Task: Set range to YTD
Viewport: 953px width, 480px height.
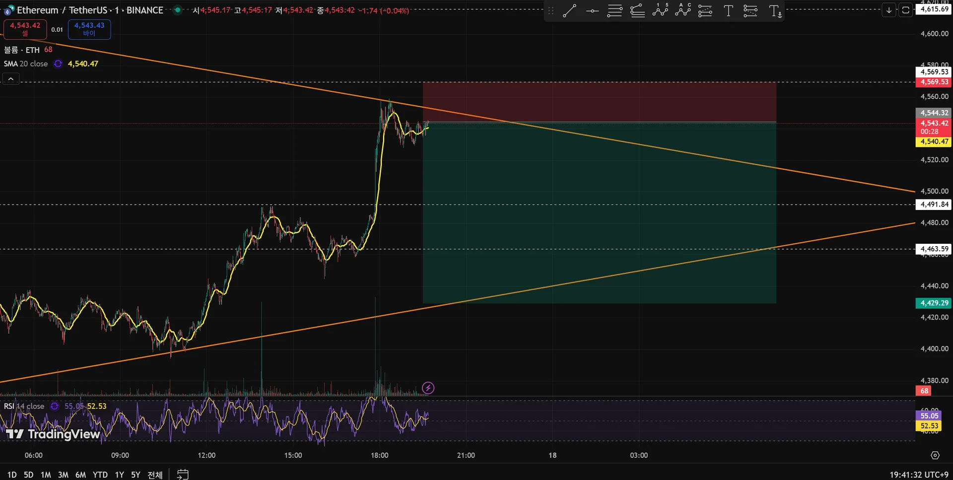Action: click(x=100, y=475)
